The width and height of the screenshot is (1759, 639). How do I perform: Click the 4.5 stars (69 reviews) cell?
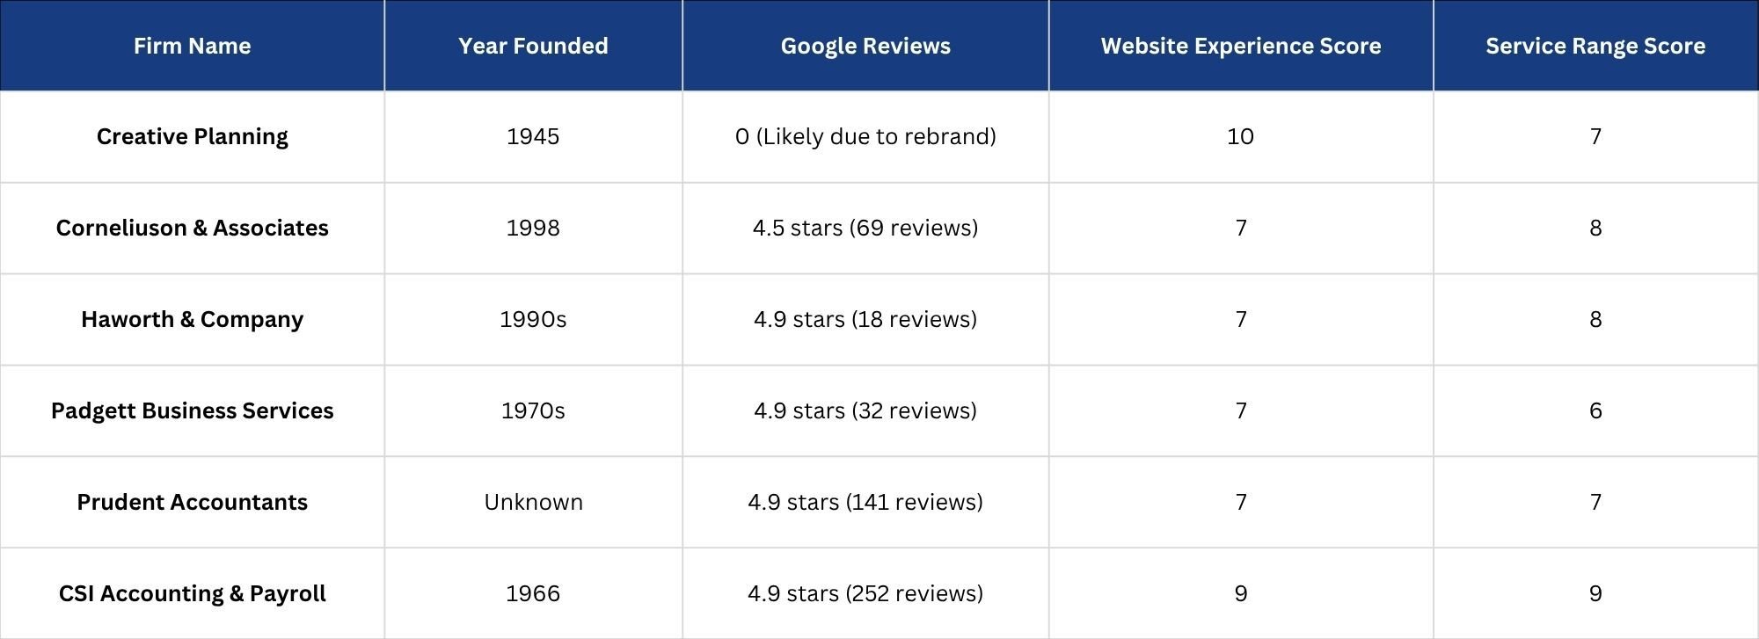point(865,229)
